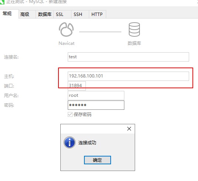Screen dimensions: 198x181
Task: Open the 数据库 tab
Action: 45,14
